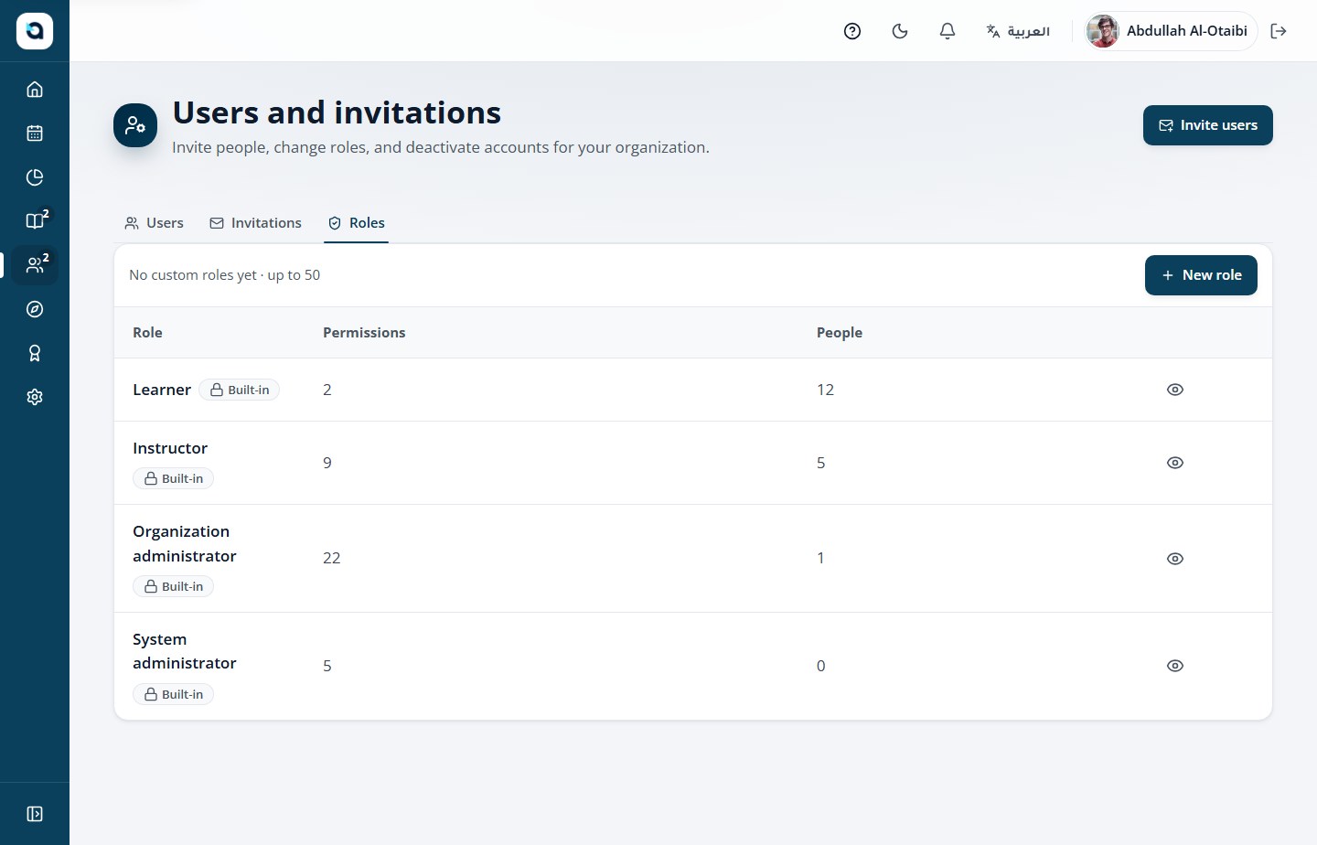Open the compass explore icon

35,309
